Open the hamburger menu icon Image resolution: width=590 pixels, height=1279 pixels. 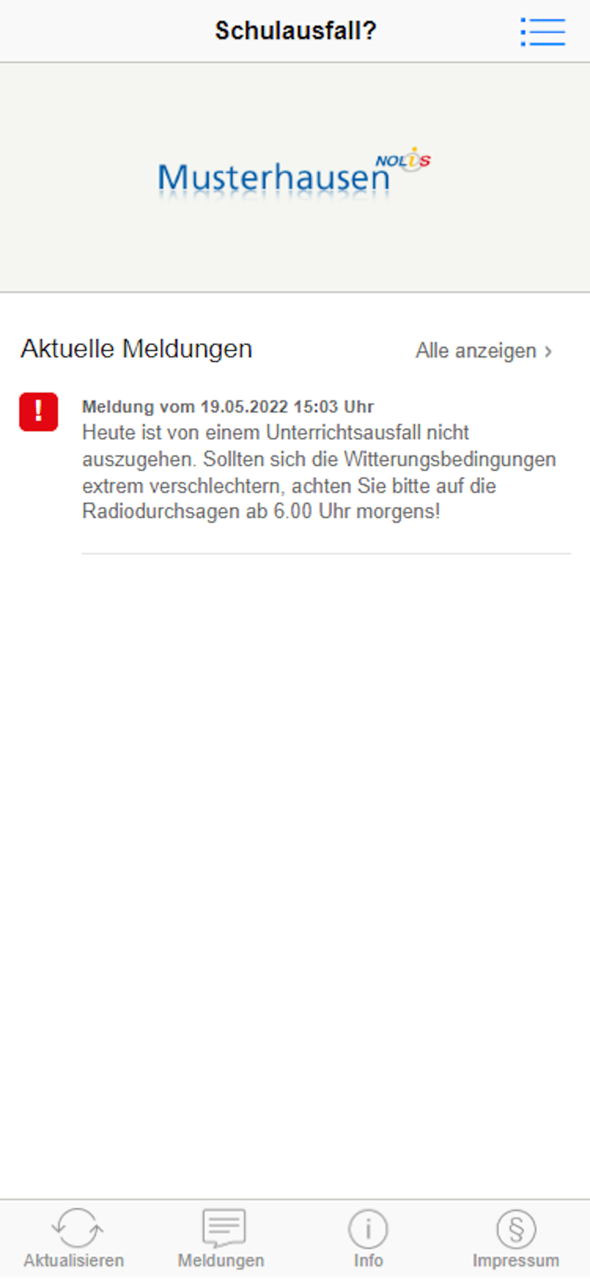[543, 31]
